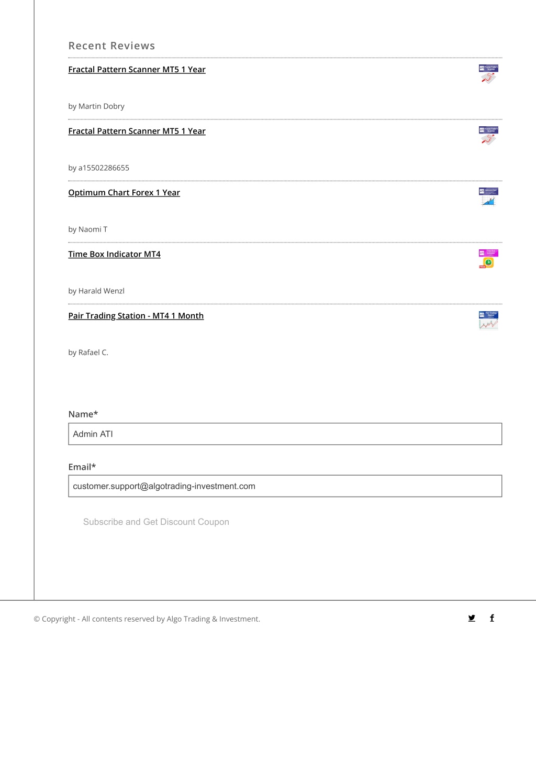Select reviewer name Harald Wenzl
536x759 pixels.
pos(102,291)
